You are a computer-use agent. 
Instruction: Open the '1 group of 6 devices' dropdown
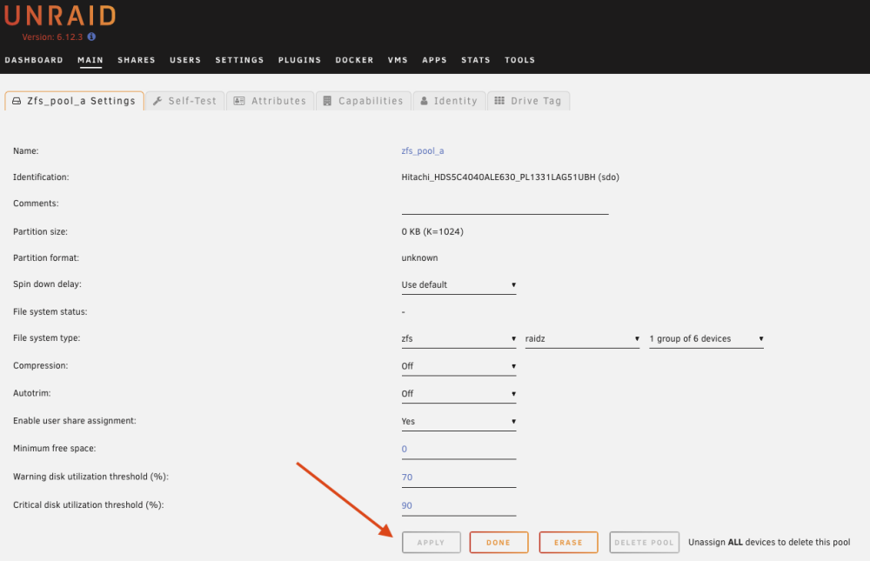pyautogui.click(x=706, y=338)
